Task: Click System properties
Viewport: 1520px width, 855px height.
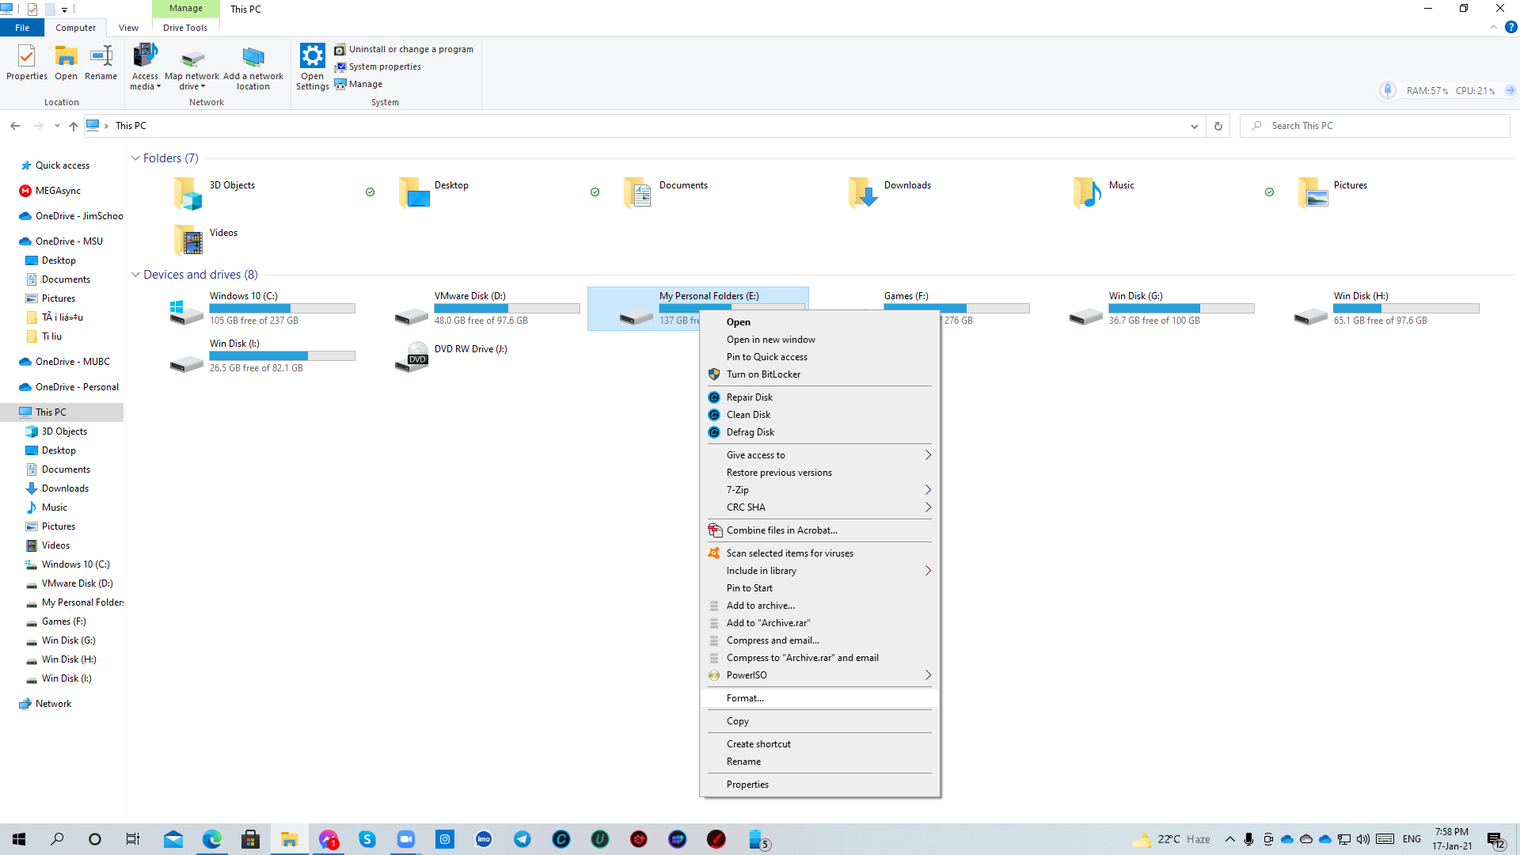Action: coord(384,66)
